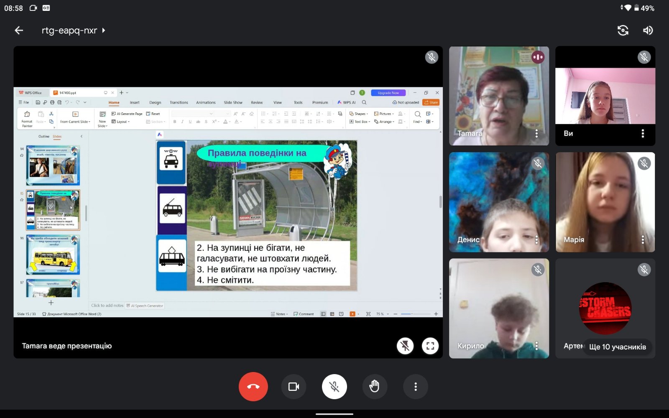Click the New Slide icon in WPS ribbon
The image size is (669, 418).
click(x=102, y=114)
